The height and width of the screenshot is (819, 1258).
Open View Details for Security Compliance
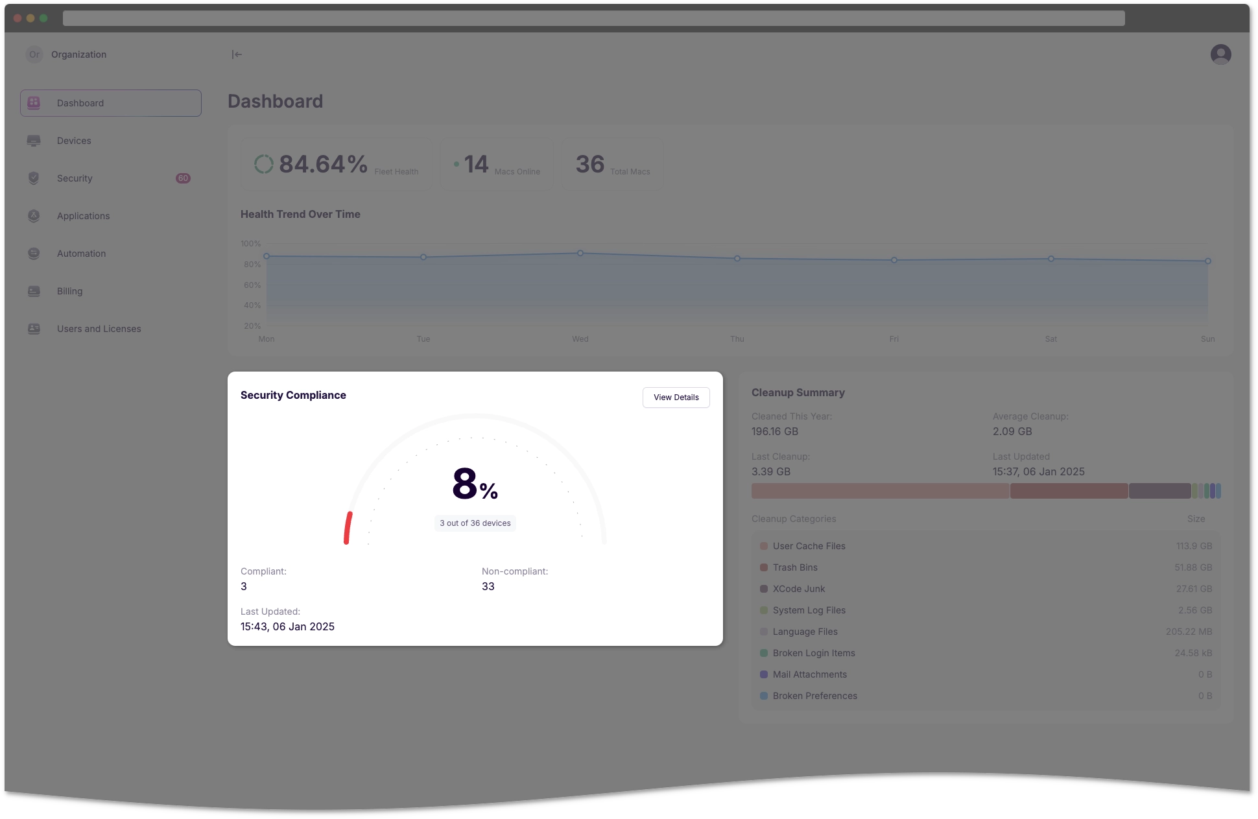point(677,396)
